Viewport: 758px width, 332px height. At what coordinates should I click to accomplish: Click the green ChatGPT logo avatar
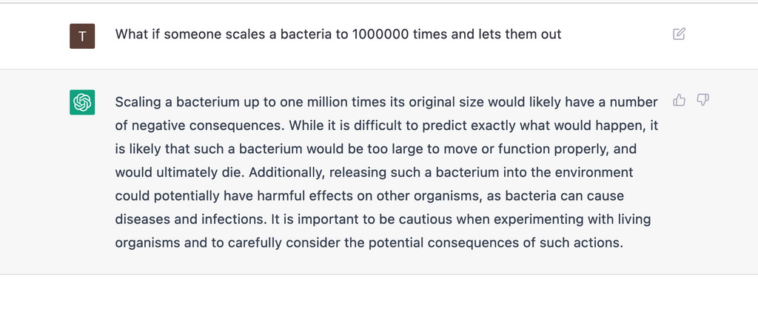pos(82,102)
